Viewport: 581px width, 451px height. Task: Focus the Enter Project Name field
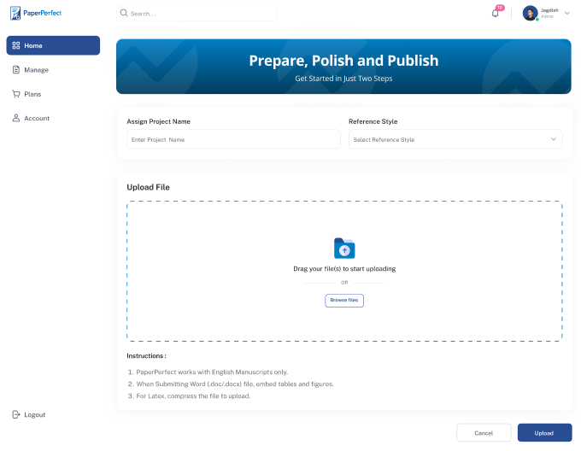pos(233,139)
